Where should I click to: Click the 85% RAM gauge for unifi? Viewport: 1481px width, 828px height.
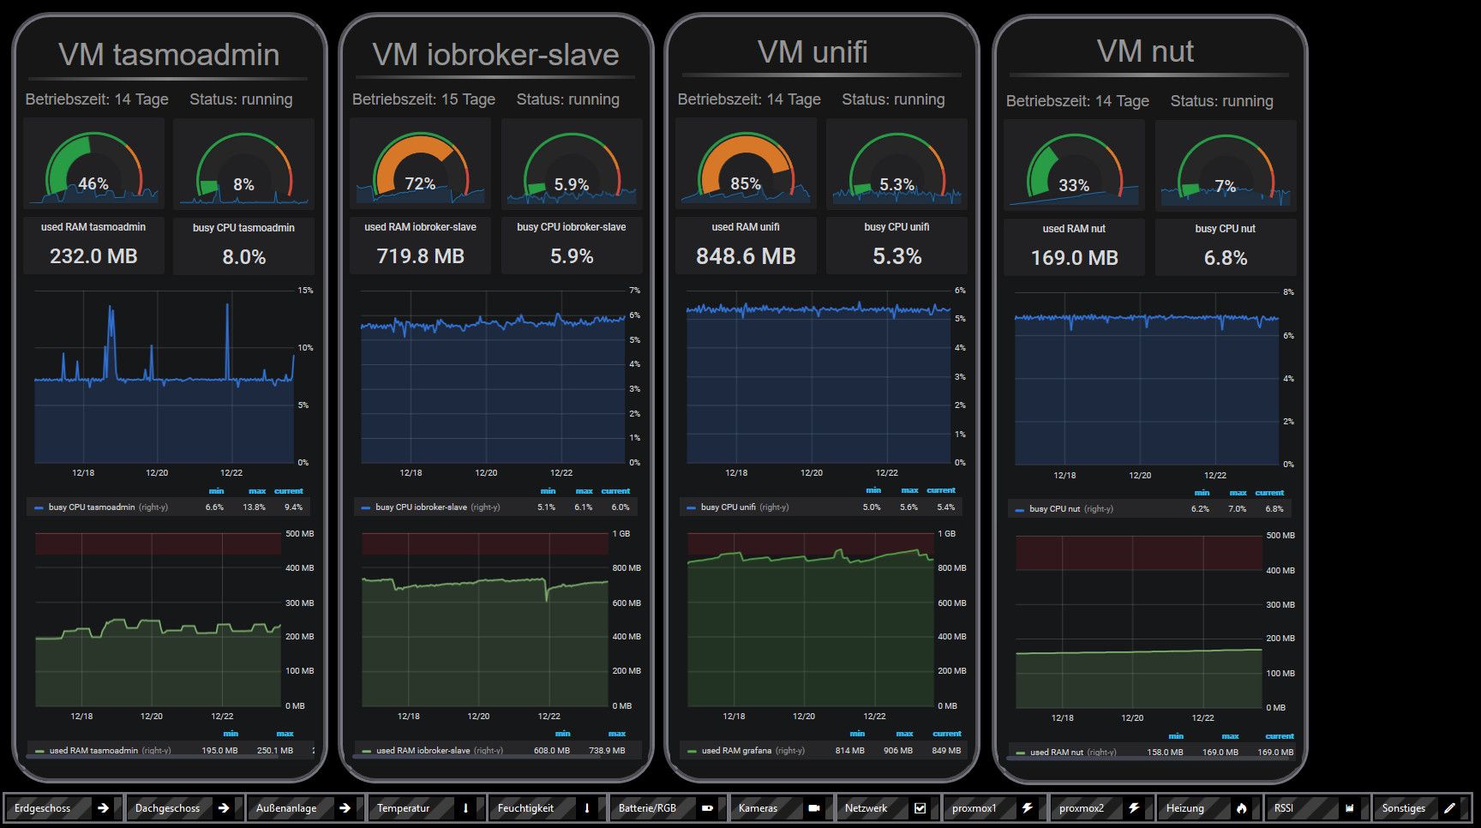(746, 165)
